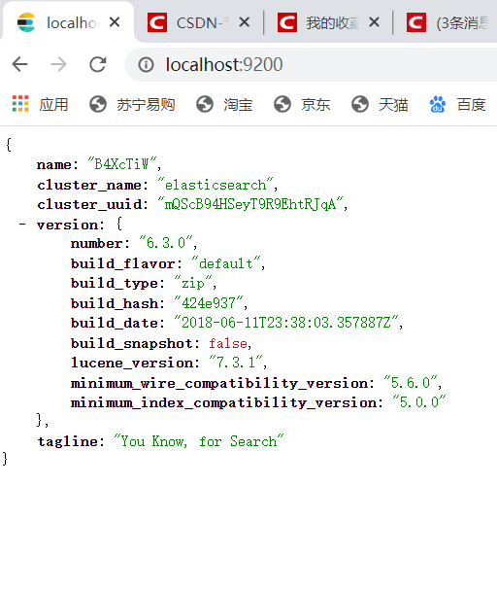
Task: Click the "cluster_uuid" key label
Action: (89, 204)
